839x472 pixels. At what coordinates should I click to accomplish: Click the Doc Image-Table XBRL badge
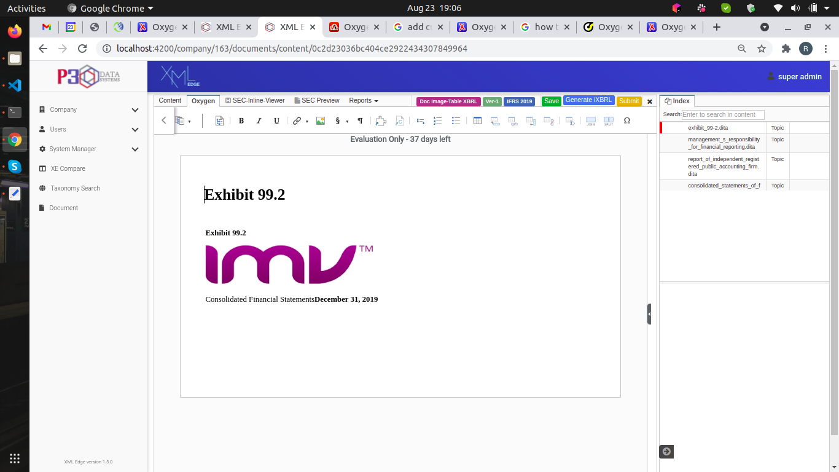click(448, 101)
